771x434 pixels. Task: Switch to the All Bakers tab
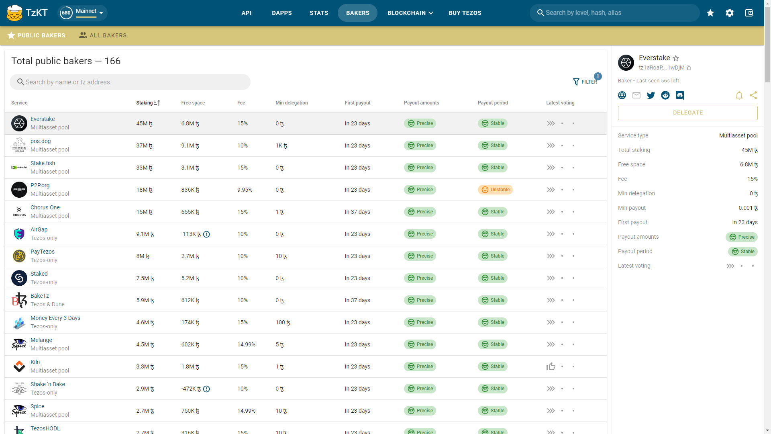[x=103, y=35]
